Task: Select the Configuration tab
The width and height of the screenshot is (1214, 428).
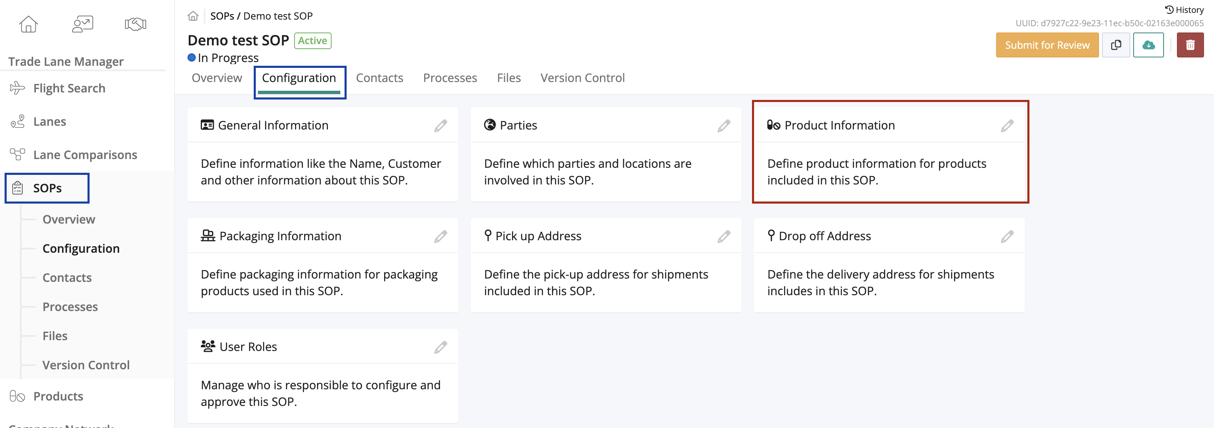Action: (299, 78)
